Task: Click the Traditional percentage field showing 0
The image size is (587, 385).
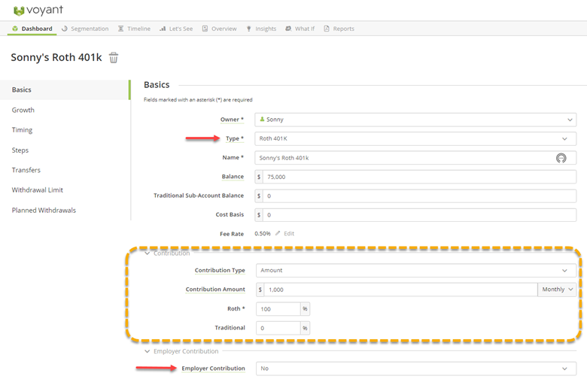Action: (278, 328)
